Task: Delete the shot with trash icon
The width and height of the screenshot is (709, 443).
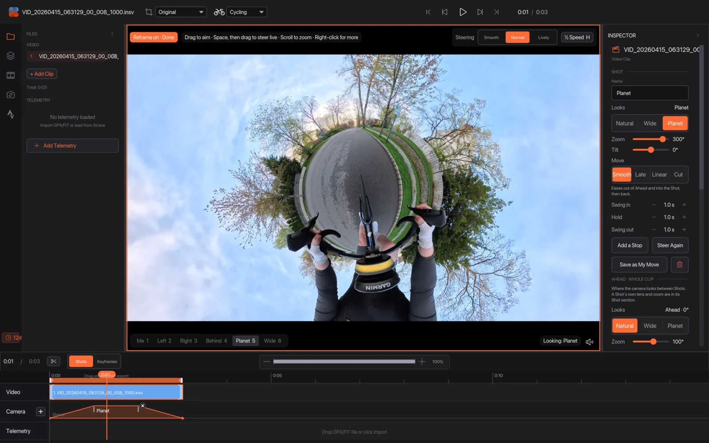Action: pyautogui.click(x=680, y=264)
